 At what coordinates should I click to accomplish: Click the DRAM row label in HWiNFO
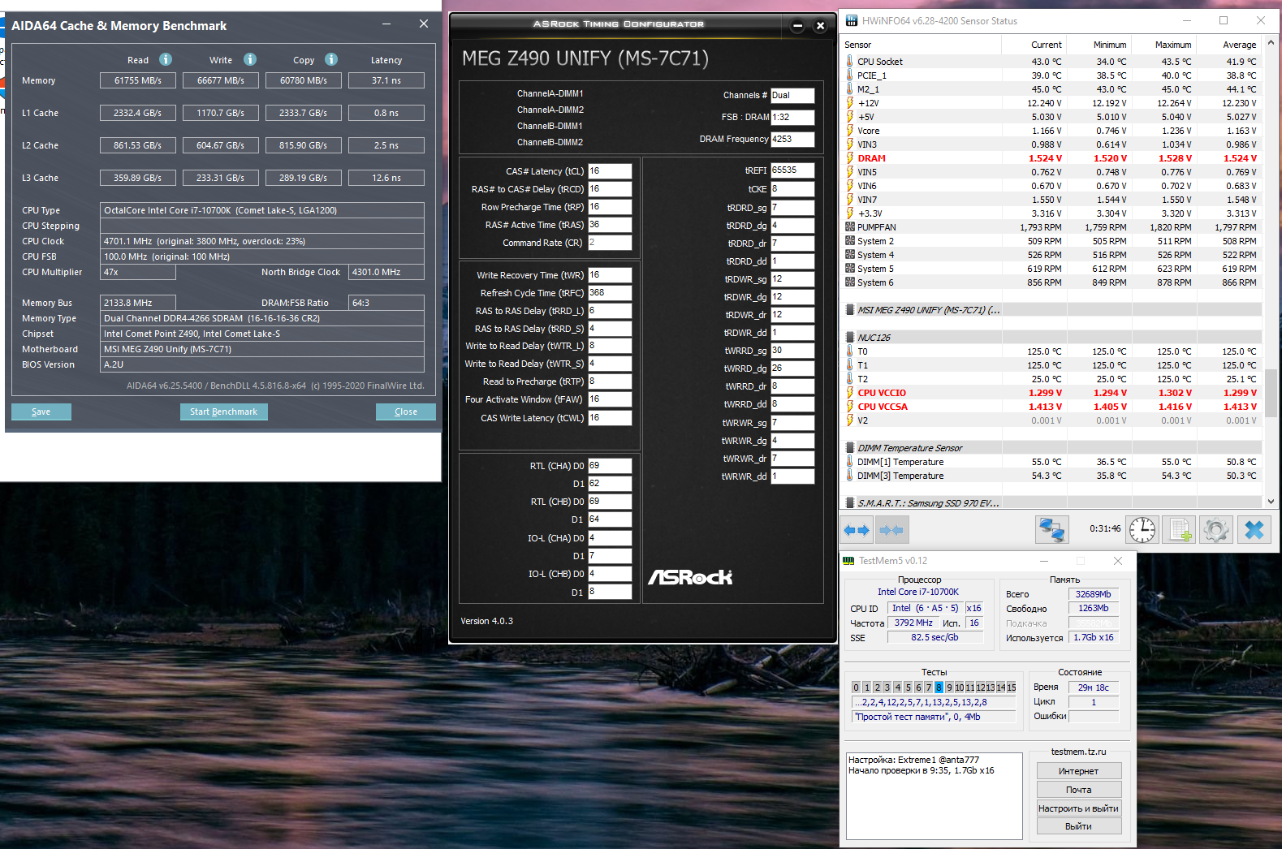tap(871, 158)
